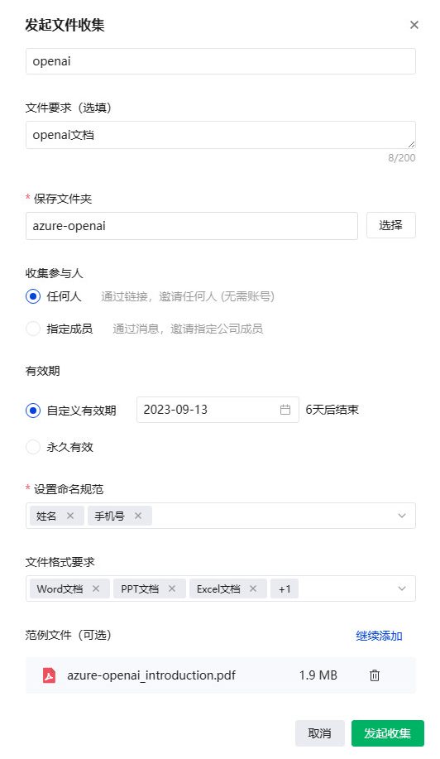
Task: Remove the 姓名 naming tag
Action: coord(70,516)
